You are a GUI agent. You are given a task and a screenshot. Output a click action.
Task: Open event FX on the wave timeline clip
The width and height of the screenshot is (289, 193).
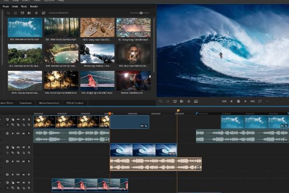[x=170, y=153]
